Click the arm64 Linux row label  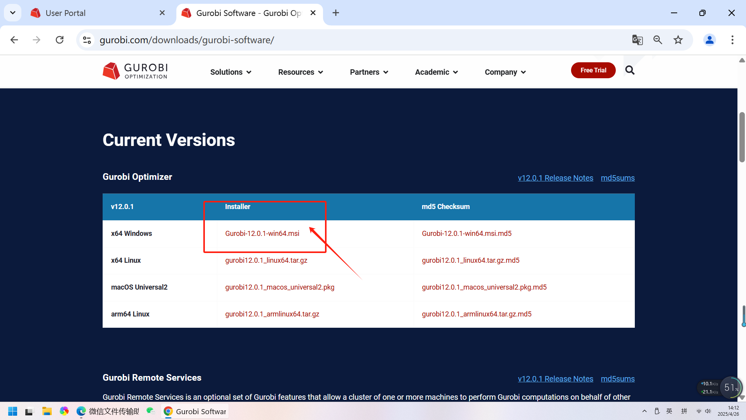point(130,314)
